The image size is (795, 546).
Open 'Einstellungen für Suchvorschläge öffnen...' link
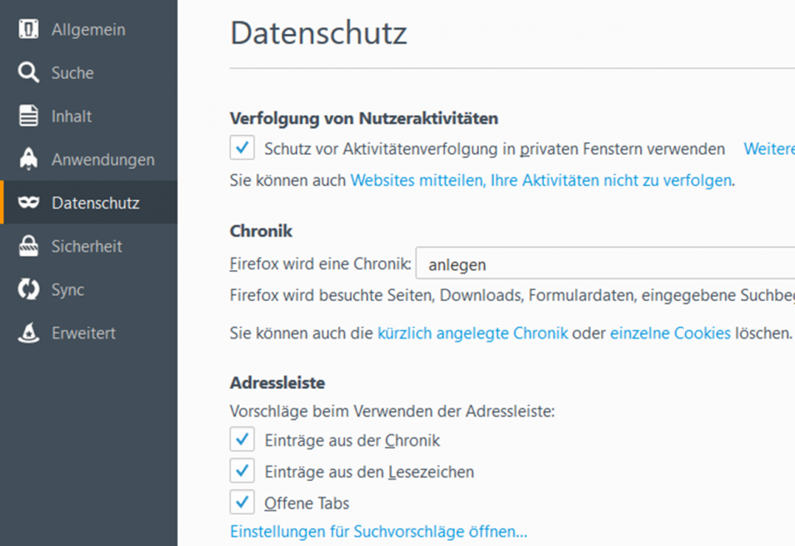[x=378, y=531]
